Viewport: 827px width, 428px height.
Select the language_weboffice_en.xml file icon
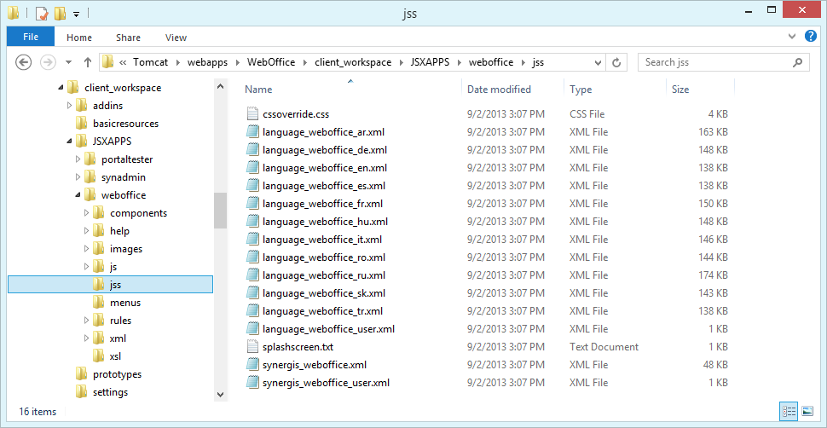click(253, 168)
